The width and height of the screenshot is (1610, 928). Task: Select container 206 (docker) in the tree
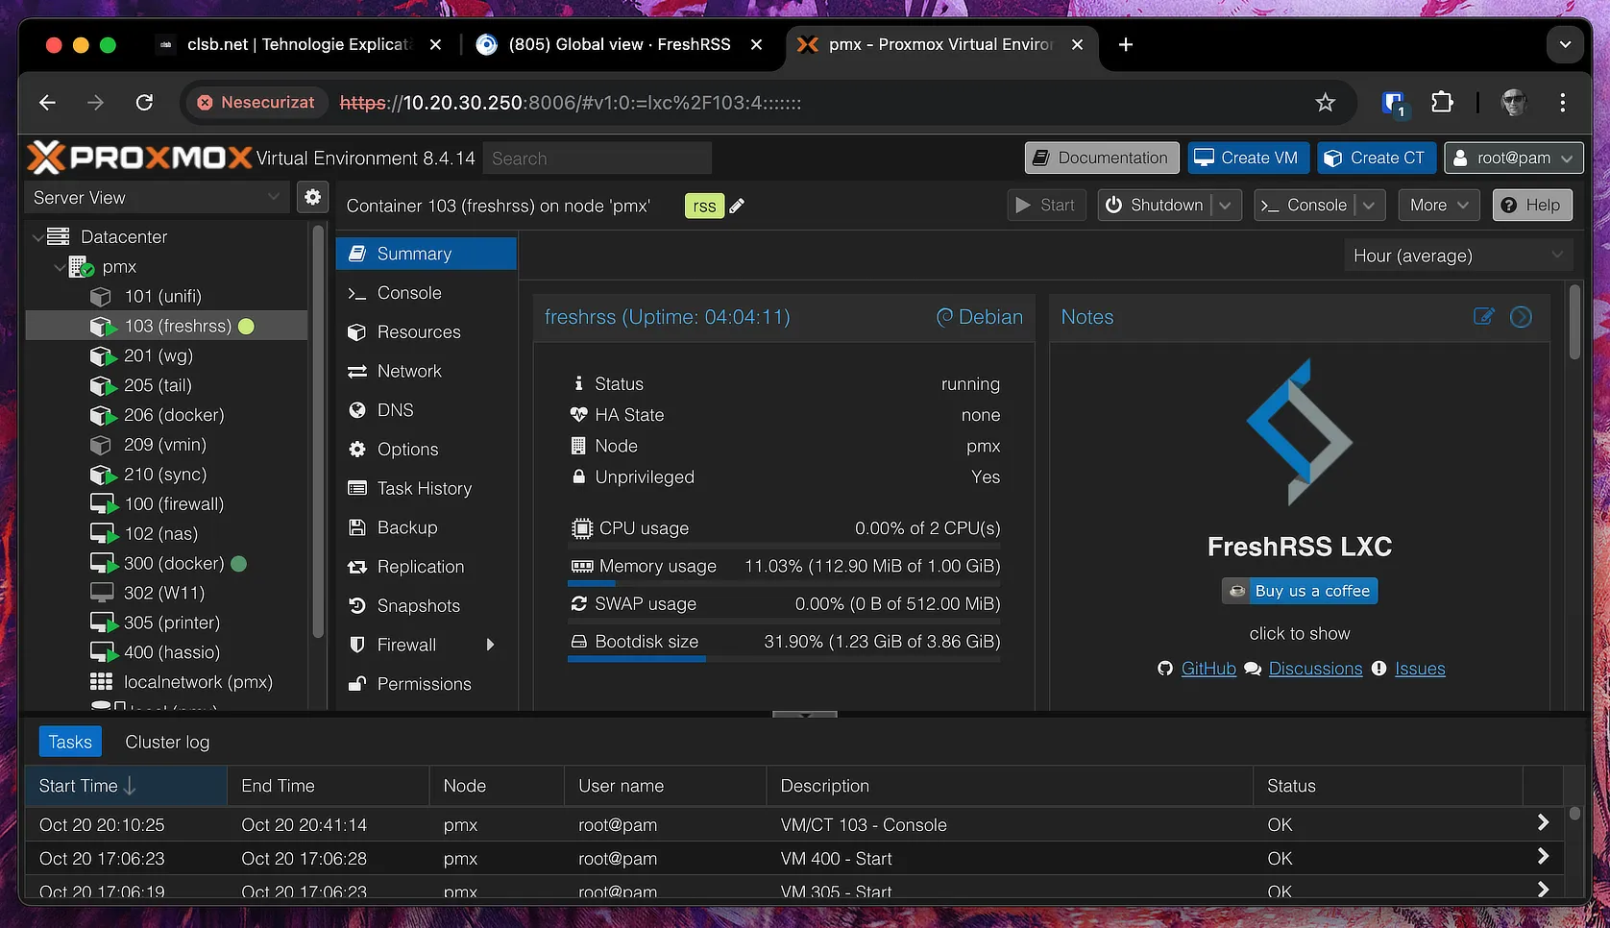pos(173,415)
